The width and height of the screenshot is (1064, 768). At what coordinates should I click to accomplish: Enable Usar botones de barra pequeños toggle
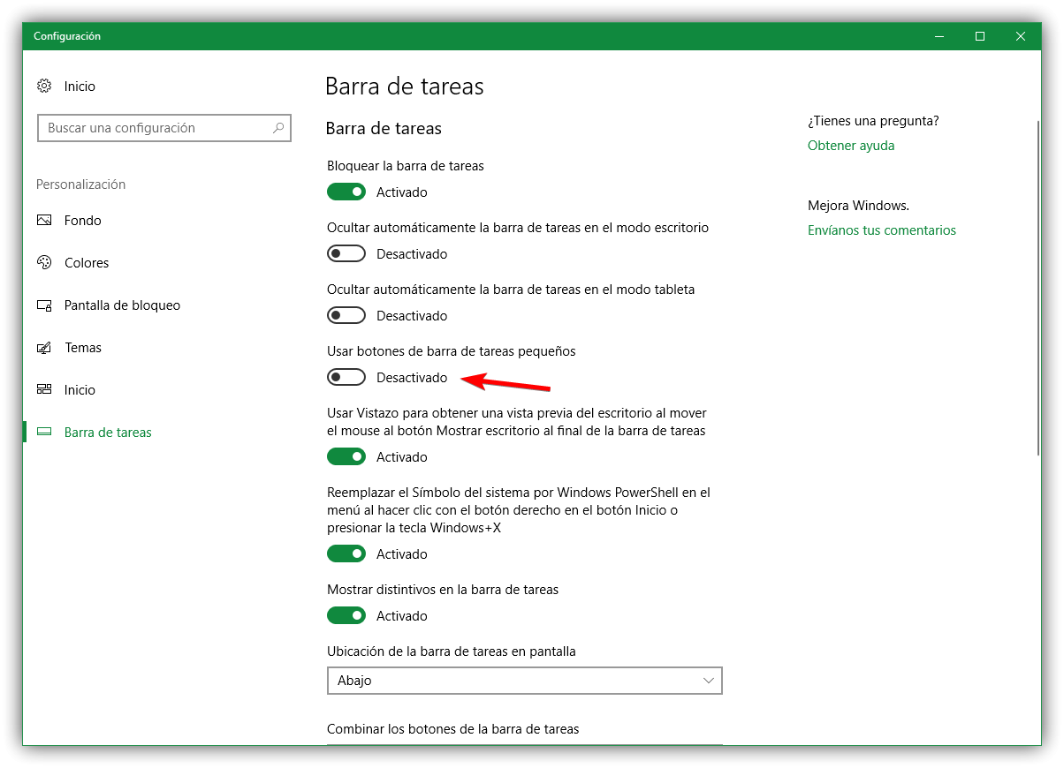coord(346,378)
